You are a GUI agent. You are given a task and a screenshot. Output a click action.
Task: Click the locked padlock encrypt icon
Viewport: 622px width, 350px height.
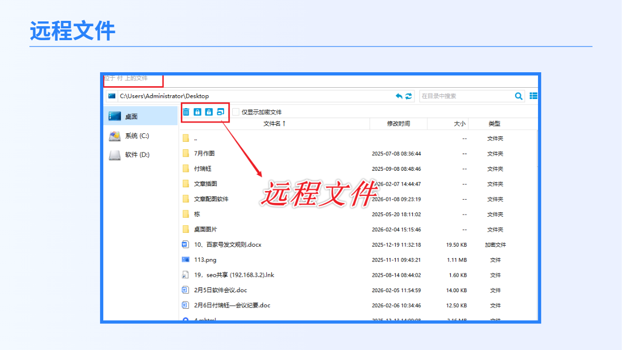(x=197, y=112)
